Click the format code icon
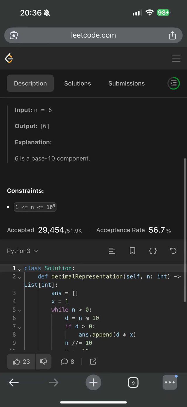 pos(112,251)
